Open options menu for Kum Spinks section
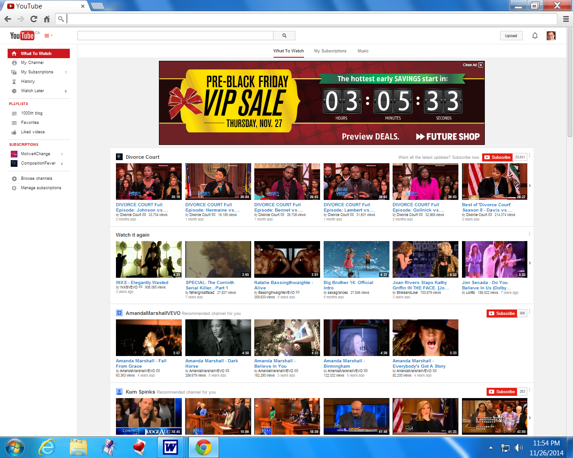The height and width of the screenshot is (458, 573). click(x=530, y=390)
